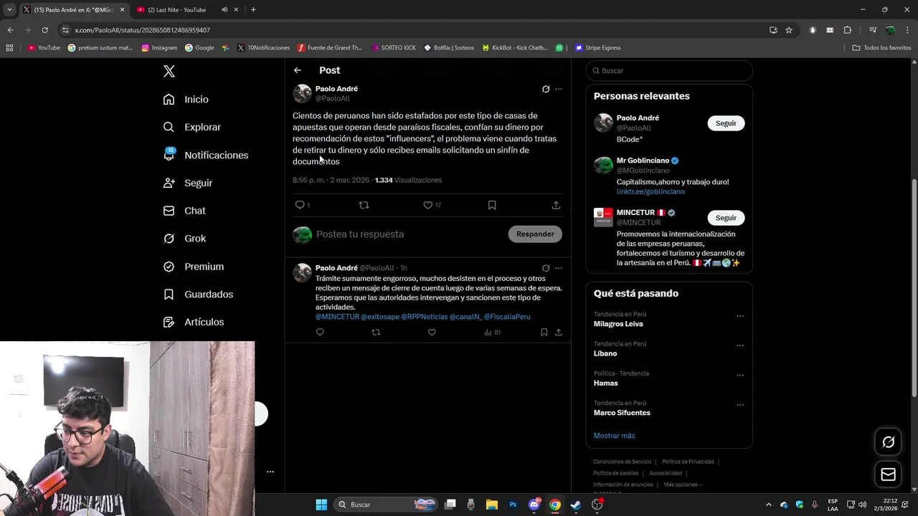Screen dimensions: 918x516
Task: Open Todos los favoritos folder
Action: (x=882, y=48)
